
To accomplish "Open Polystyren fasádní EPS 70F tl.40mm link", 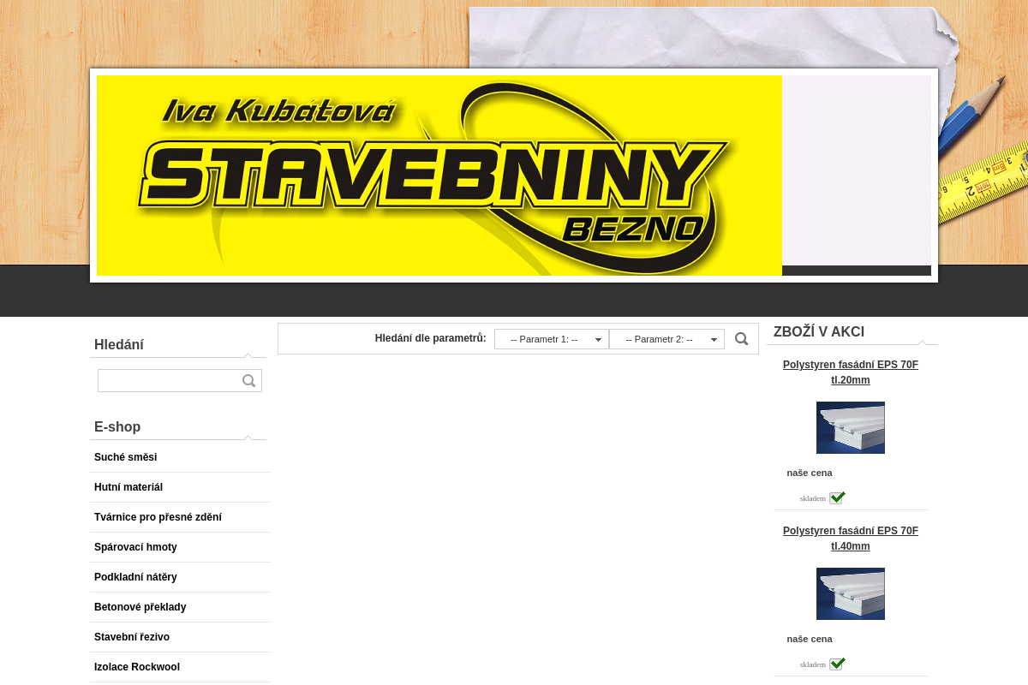I will pos(851,539).
